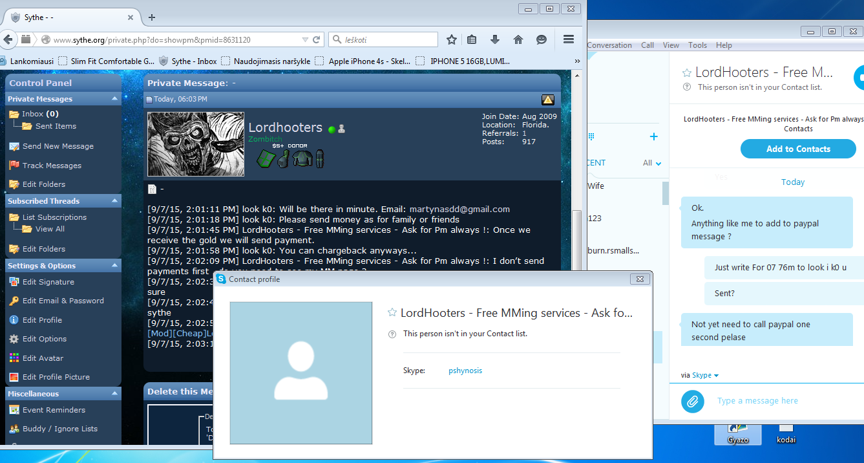The height and width of the screenshot is (463, 864).
Task: Click the bookmark star icon in Firefox toolbar
Action: click(x=452, y=39)
